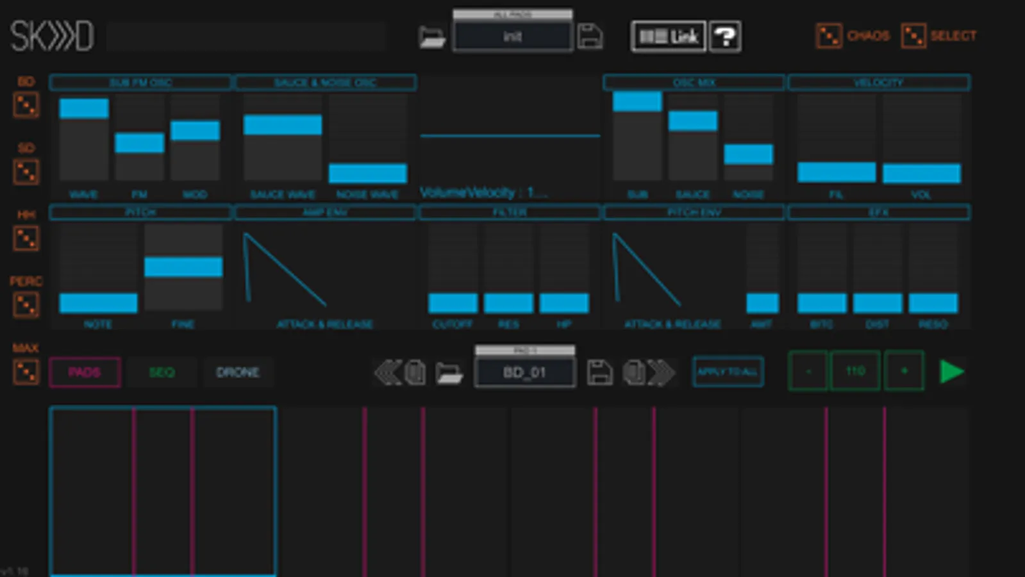The width and height of the screenshot is (1025, 577).
Task: Click the SD dice randomize icon
Action: pos(26,172)
